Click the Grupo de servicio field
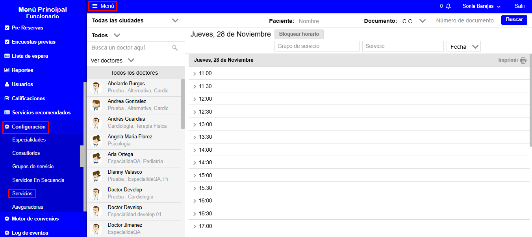Screen dimensions: 532x237 (317, 46)
